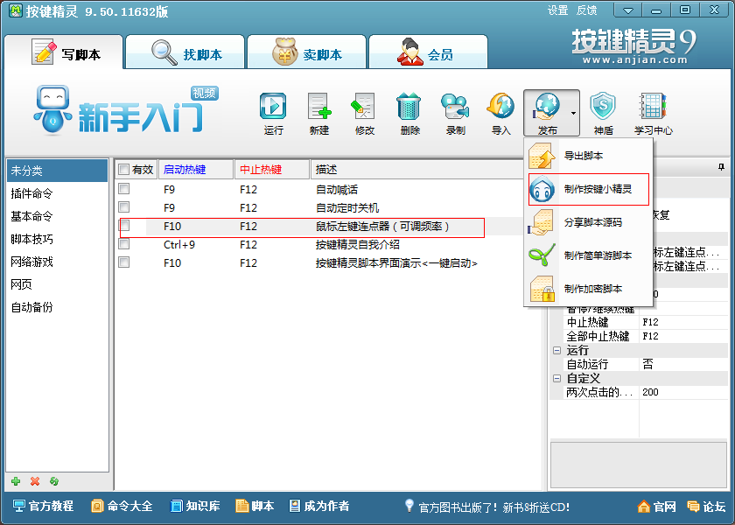Select 制作按键小精灵 in the publish menu
Screen dimensions: 735x525
588,189
